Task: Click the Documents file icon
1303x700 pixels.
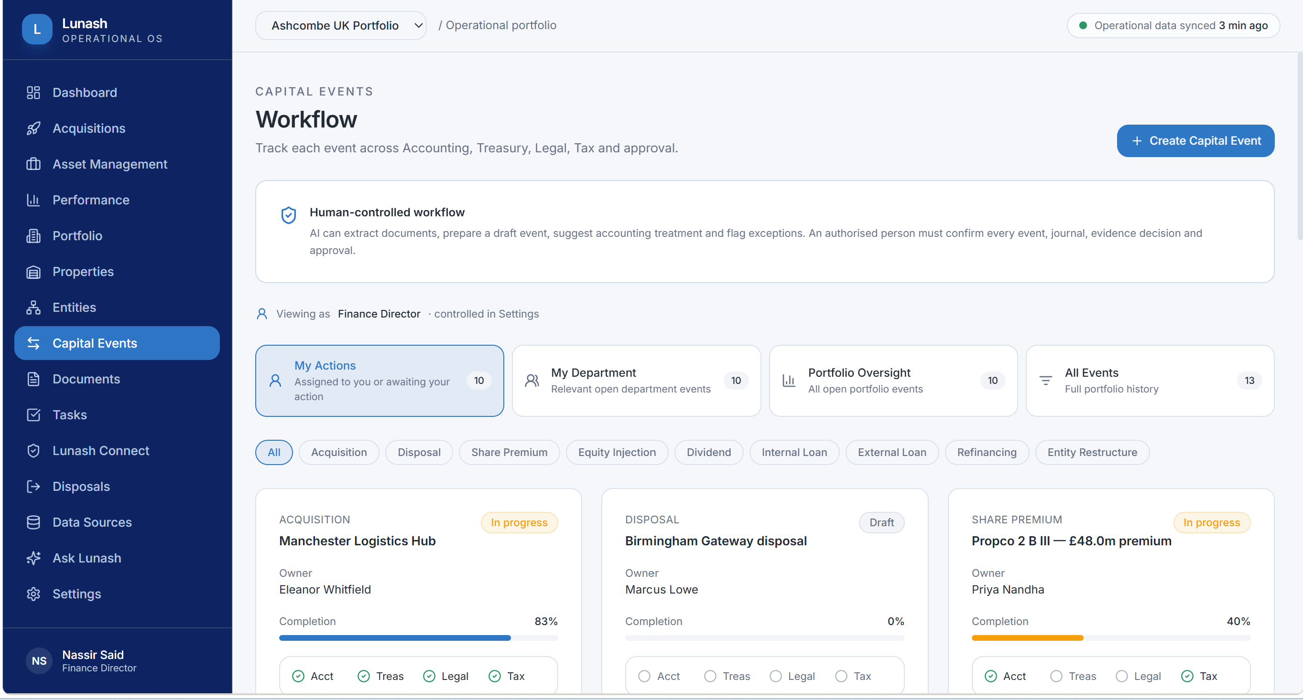Action: 33,379
